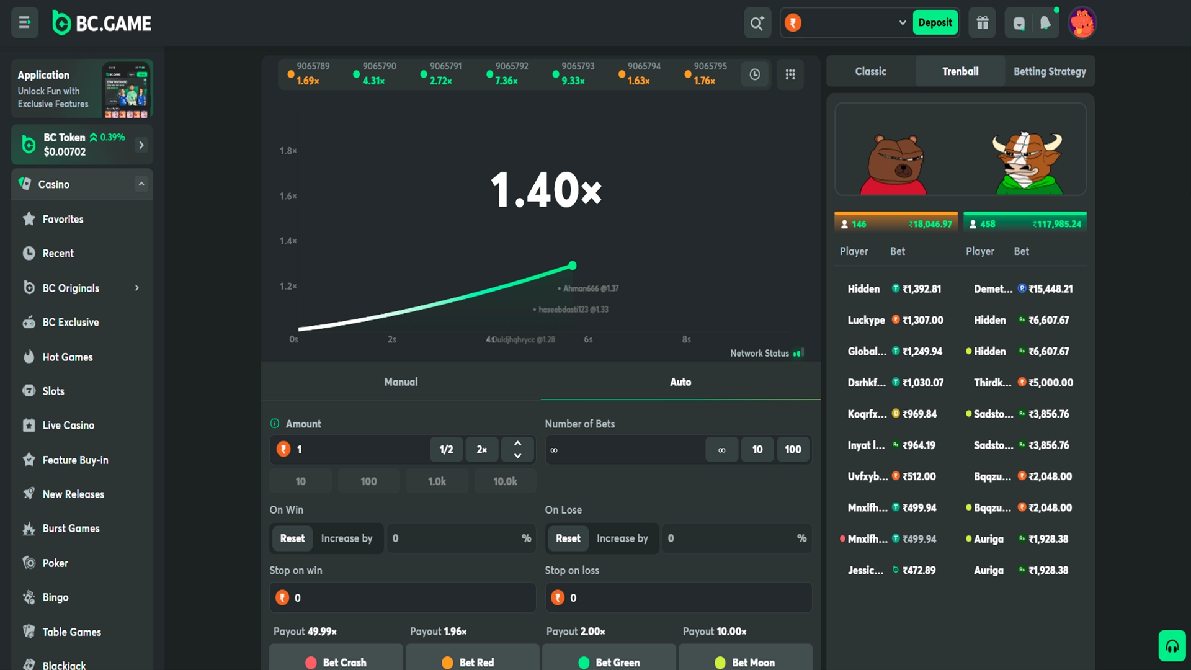1191x670 pixels.
Task: Click the green Deposit button
Action: click(935, 22)
